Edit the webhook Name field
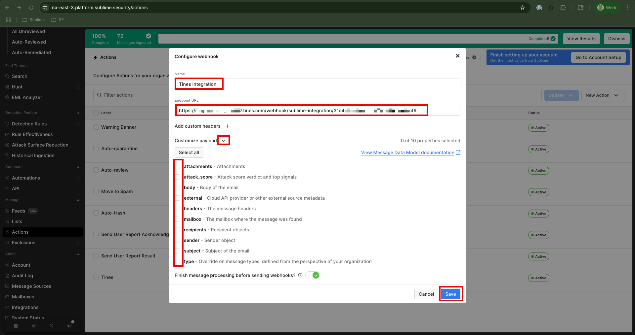 [317, 84]
